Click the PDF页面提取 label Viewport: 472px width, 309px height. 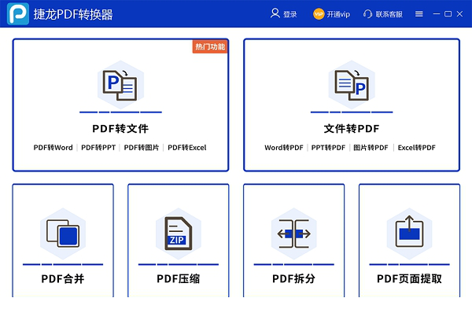coord(409,279)
